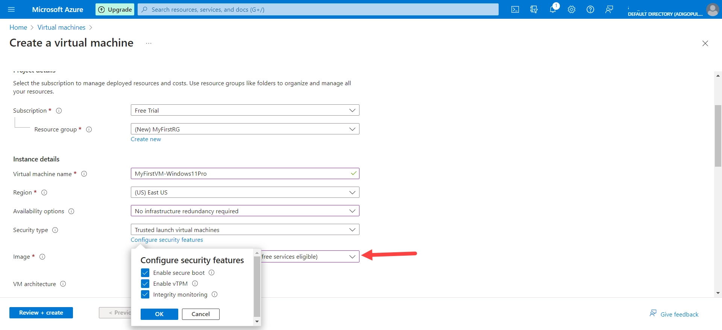Open the ellipsis menu beside page title

click(x=149, y=43)
